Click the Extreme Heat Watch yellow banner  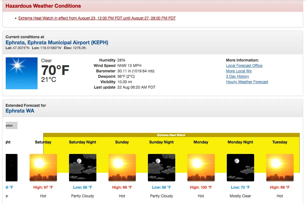(171, 135)
